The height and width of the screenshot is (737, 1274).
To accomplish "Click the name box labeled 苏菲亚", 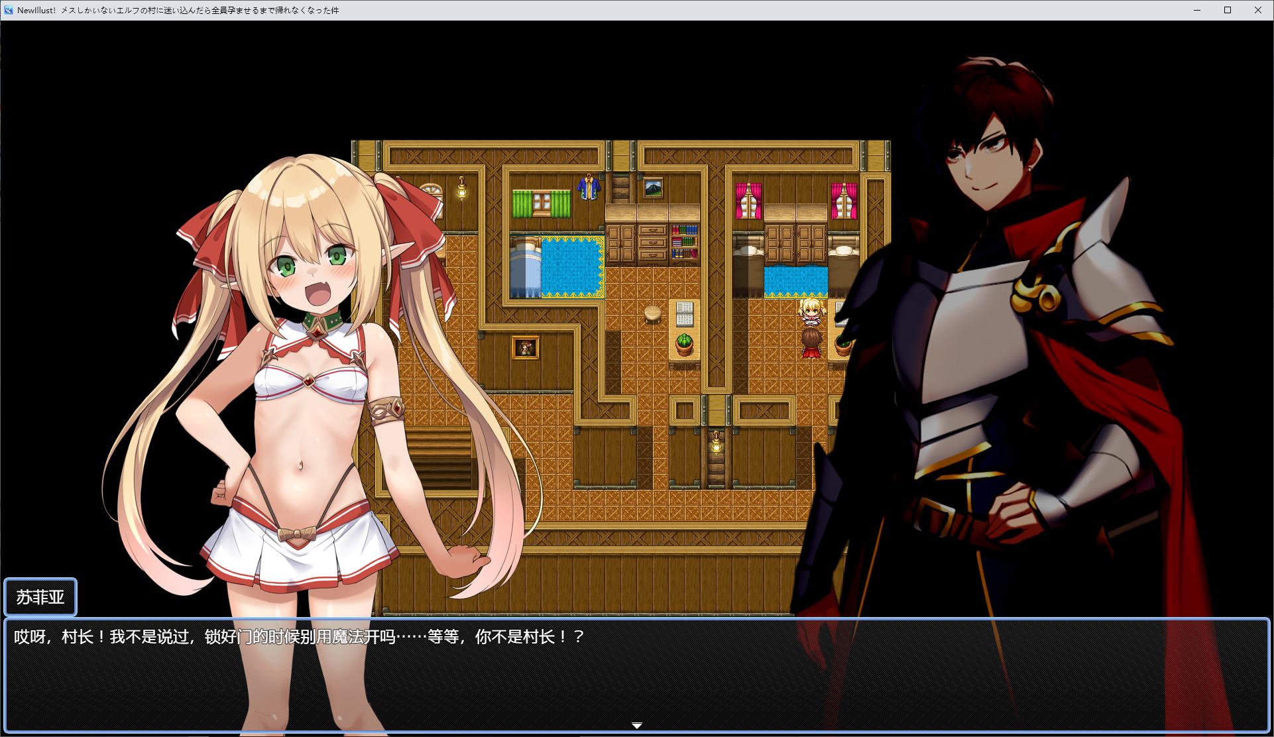I will (41, 597).
